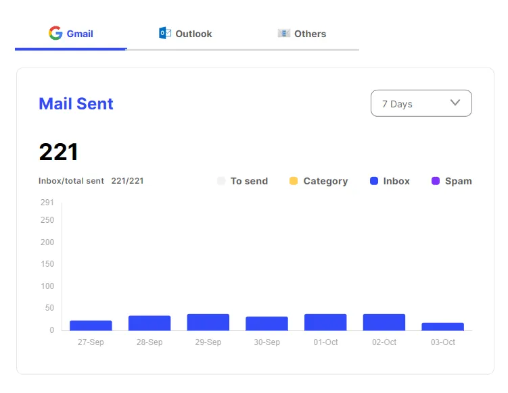
Task: Click the To send legend label
Action: pos(249,181)
